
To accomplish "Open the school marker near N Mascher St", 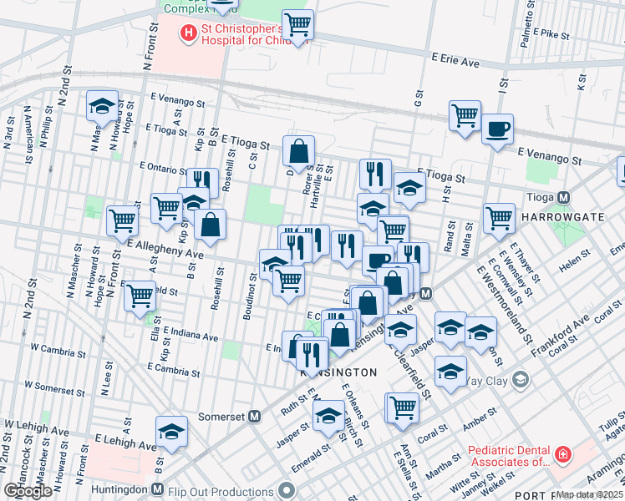I will click(x=102, y=106).
